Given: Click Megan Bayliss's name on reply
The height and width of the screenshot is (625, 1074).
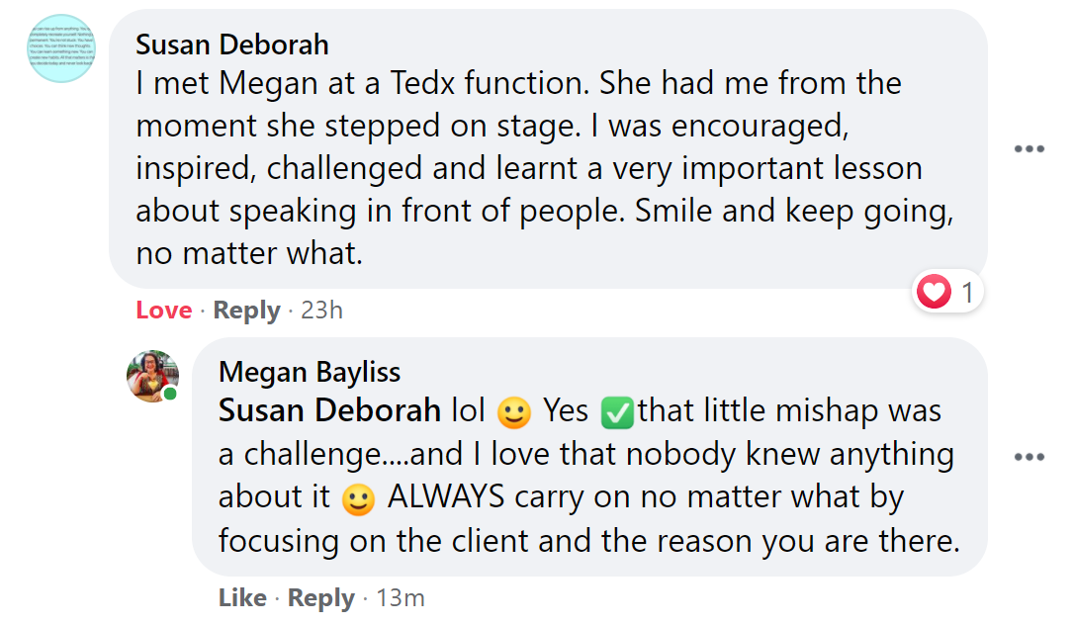Looking at the screenshot, I should 310,372.
